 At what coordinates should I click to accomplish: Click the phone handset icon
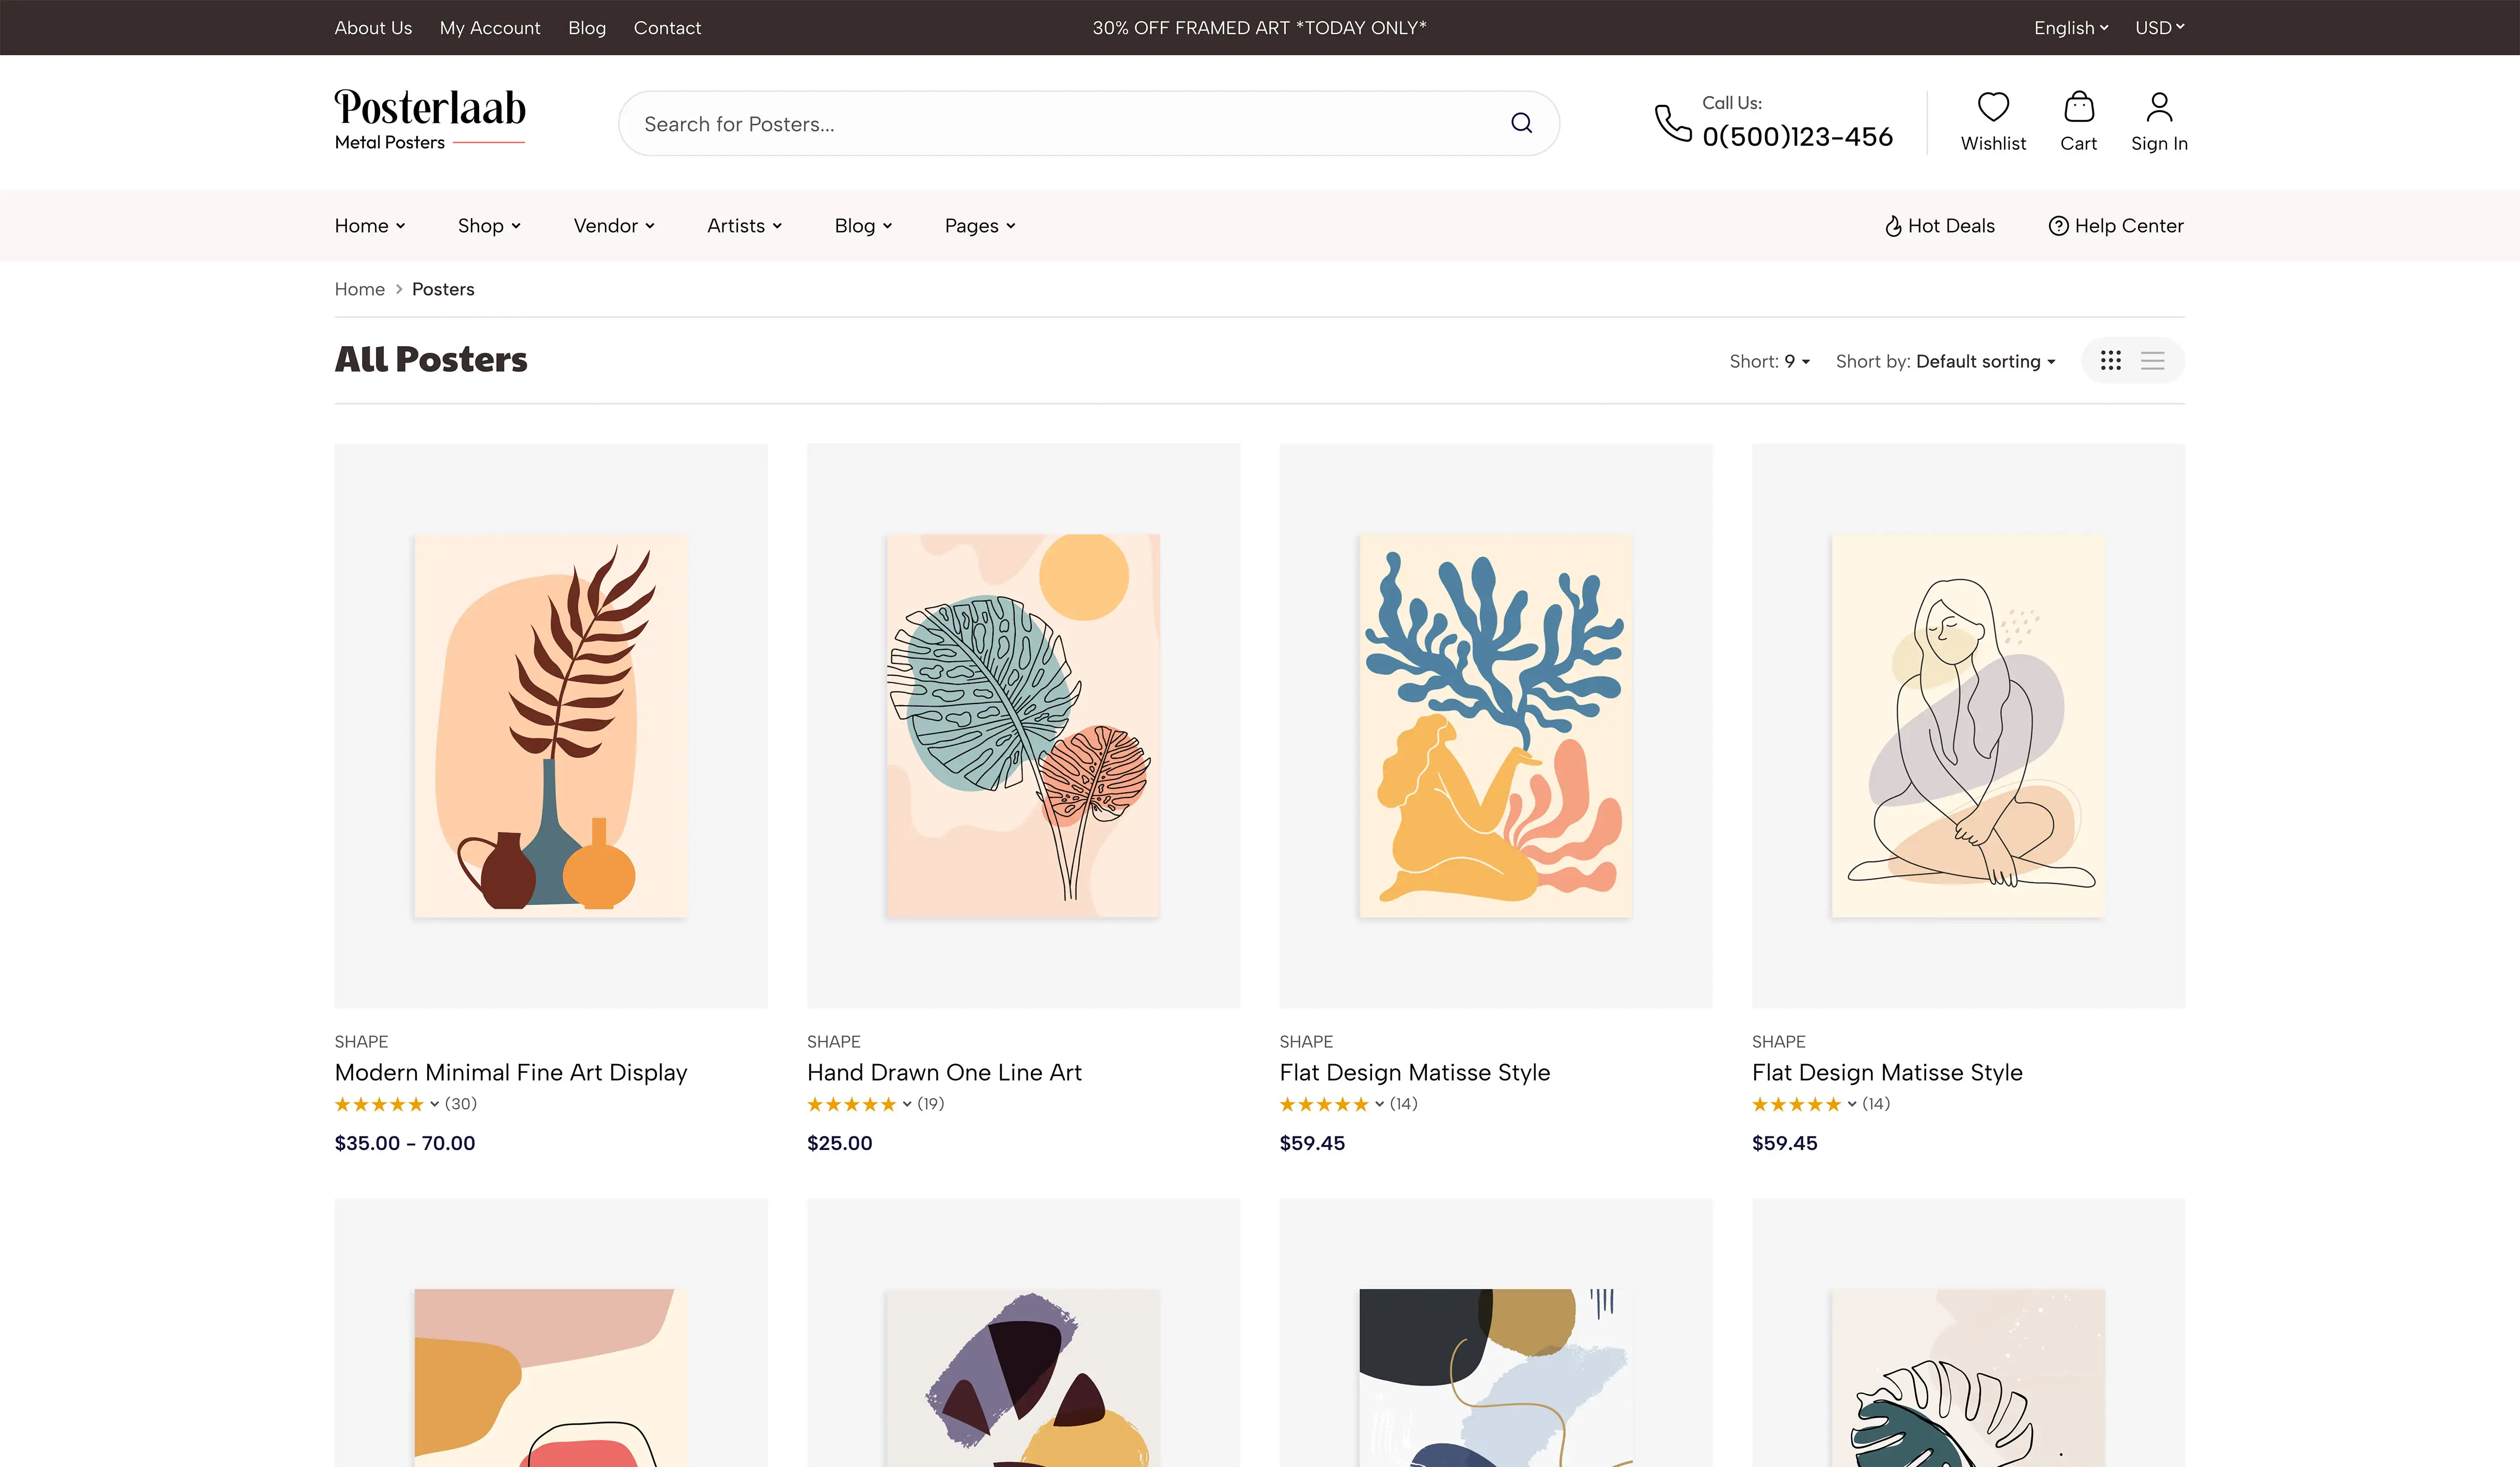(1673, 123)
